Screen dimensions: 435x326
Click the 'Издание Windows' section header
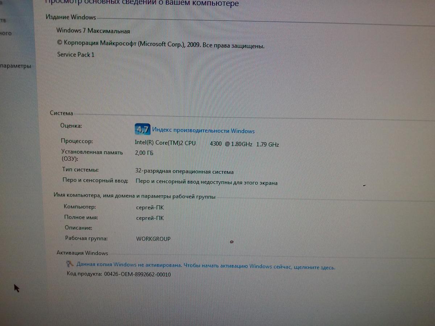pos(71,17)
